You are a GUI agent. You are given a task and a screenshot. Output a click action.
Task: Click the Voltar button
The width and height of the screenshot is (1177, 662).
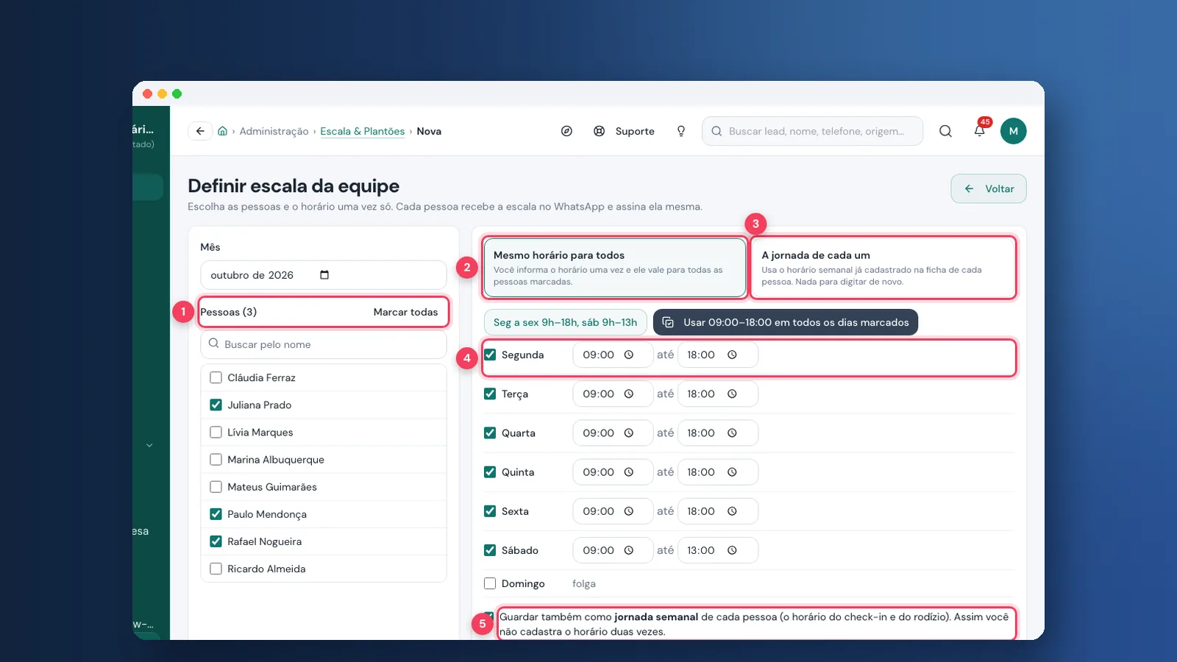(989, 188)
